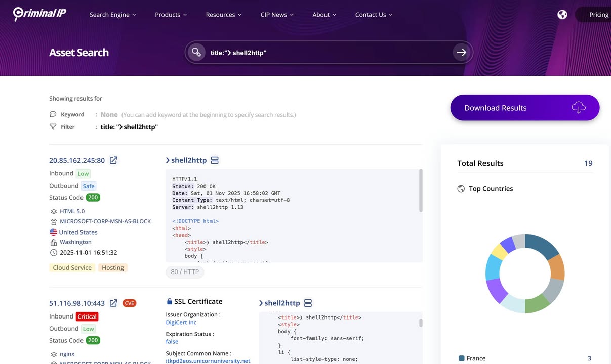Click the search arrow submit icon
Screen dimensions: 611x364
[461, 52]
